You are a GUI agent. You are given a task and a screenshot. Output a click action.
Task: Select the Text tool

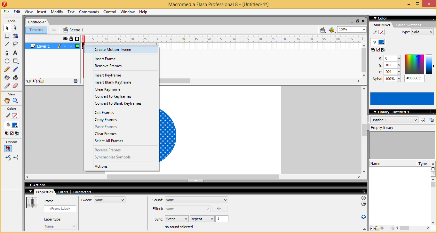(x=15, y=52)
